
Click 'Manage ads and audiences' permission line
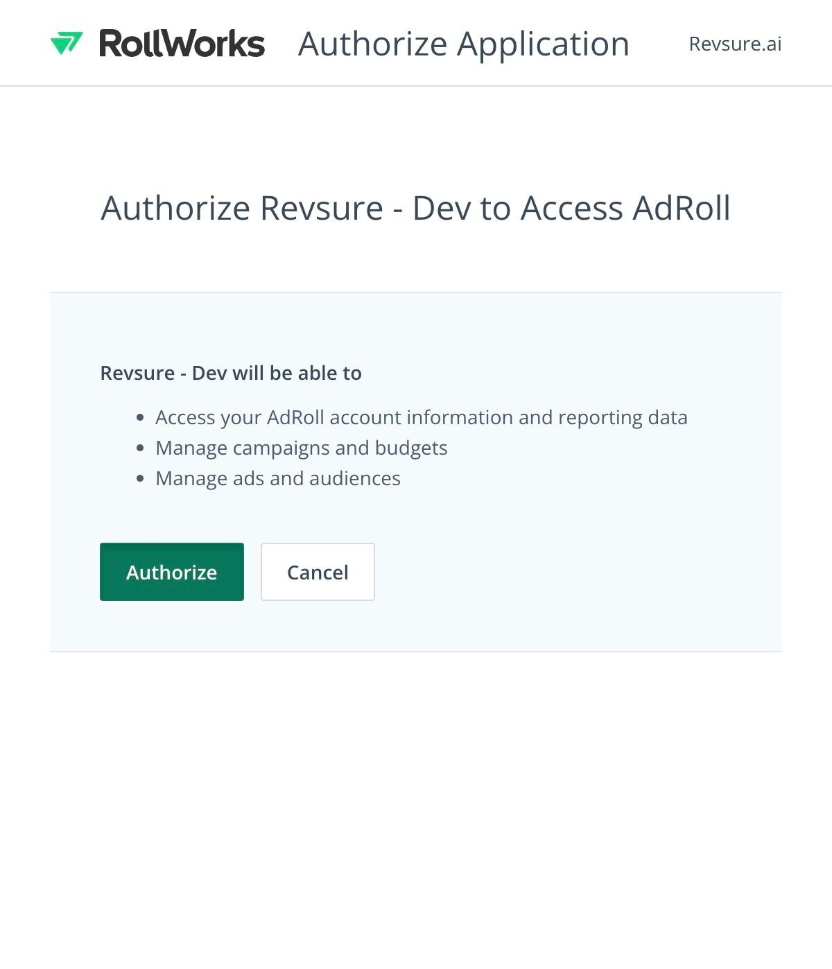[278, 478]
